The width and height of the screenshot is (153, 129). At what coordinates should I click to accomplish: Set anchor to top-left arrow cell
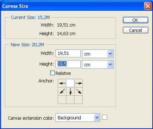click(62, 83)
